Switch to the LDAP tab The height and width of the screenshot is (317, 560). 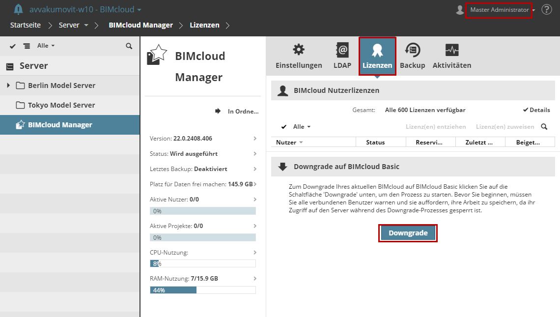(x=342, y=56)
